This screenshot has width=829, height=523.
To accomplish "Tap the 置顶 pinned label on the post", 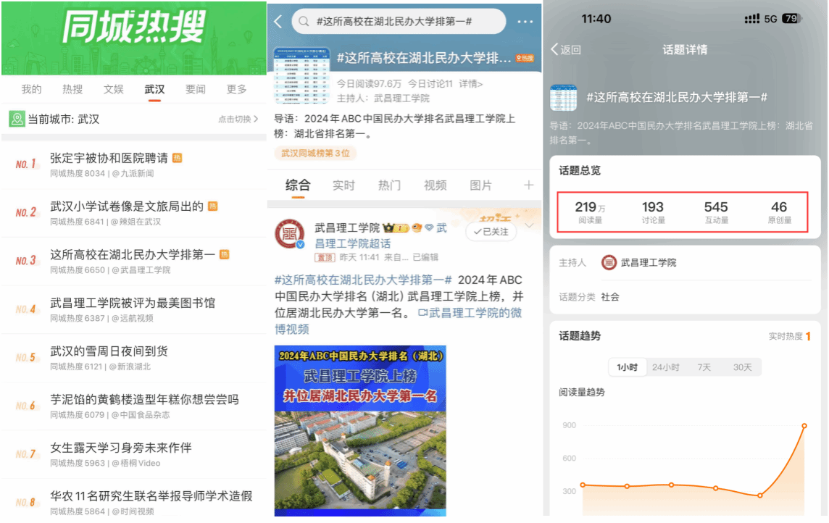I will (x=325, y=257).
